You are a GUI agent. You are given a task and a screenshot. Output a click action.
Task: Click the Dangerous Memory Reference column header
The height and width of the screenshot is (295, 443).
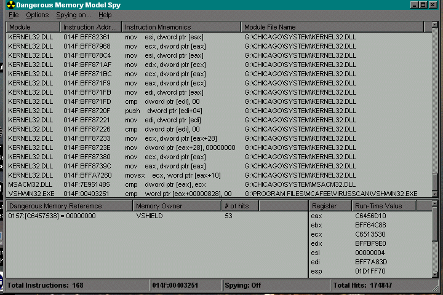point(69,206)
